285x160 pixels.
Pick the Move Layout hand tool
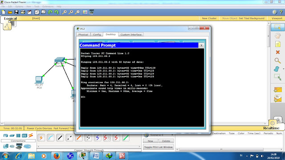tap(277, 36)
